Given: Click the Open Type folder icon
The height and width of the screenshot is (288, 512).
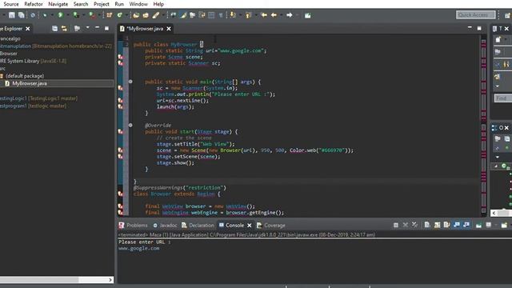Looking at the screenshot, I should click(x=136, y=15).
